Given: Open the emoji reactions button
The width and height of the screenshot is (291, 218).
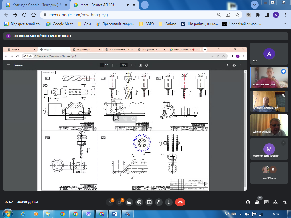Looking at the screenshot, I should [x=139, y=202].
